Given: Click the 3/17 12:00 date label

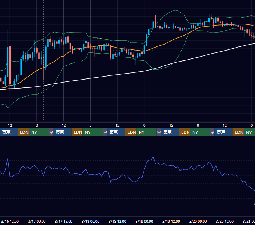Looking at the screenshot, I should click(64, 221).
